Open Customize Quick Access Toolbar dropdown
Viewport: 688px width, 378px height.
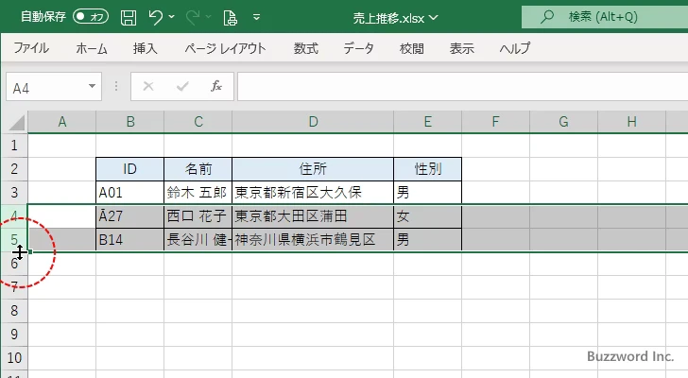[x=257, y=18]
